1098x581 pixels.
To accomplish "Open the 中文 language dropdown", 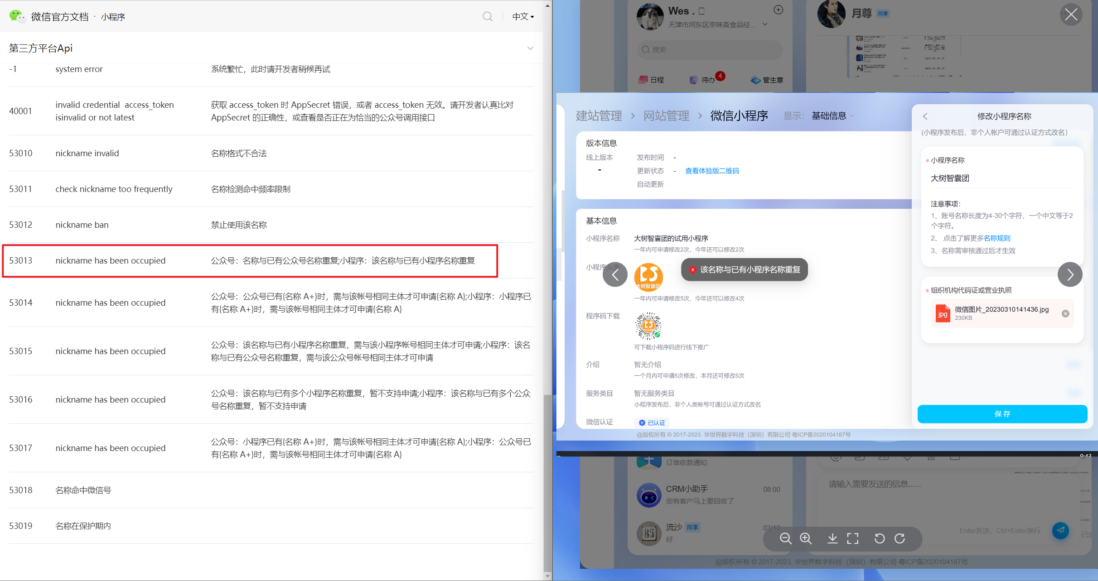I will coord(523,17).
